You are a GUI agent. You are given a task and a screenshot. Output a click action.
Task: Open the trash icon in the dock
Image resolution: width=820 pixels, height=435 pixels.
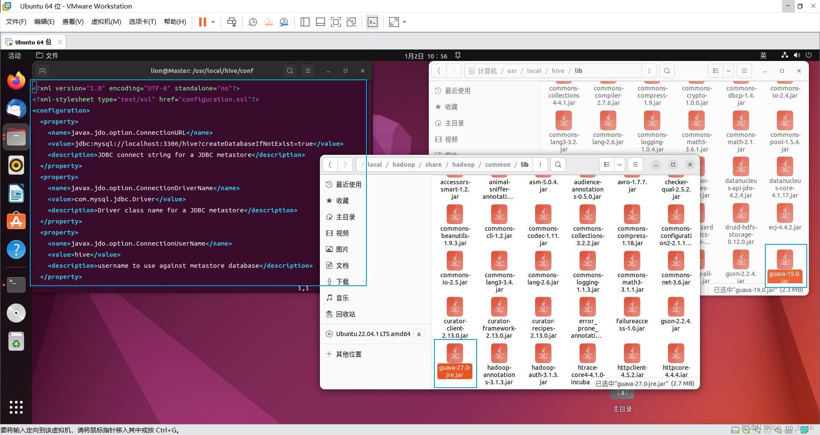16,342
